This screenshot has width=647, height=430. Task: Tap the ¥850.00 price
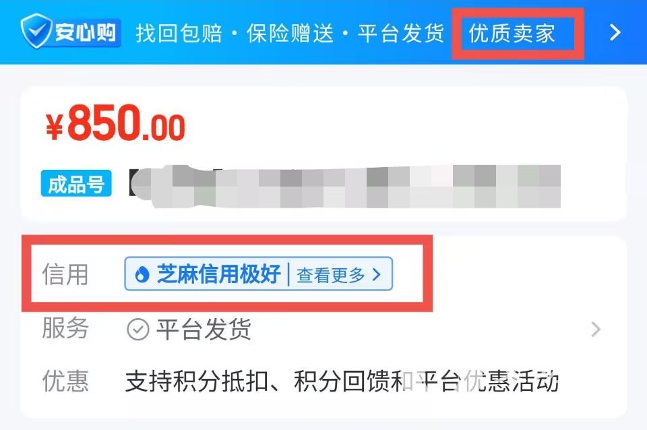point(115,123)
